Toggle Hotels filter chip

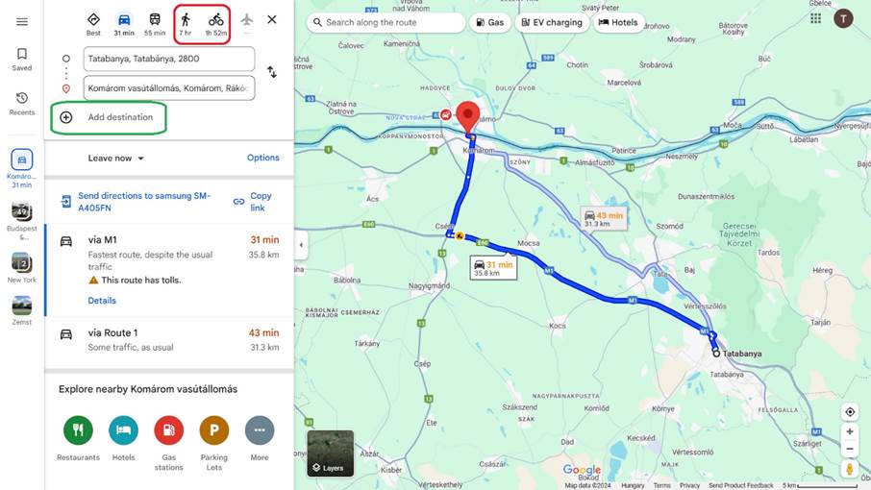[x=618, y=23]
